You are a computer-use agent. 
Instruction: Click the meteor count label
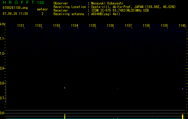(42, 9)
